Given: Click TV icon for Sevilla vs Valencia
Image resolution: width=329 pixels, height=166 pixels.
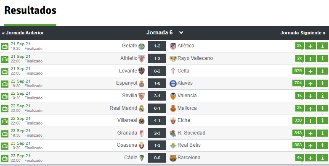Looking at the screenshot, I should (5, 96).
